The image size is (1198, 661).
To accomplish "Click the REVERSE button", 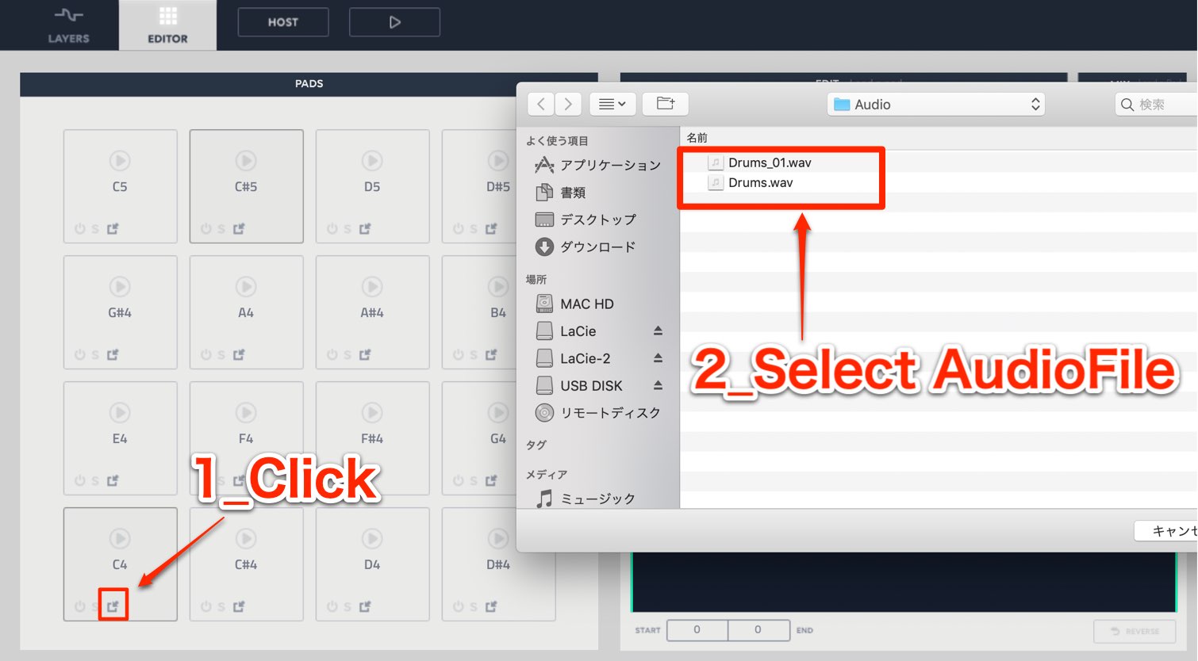I will click(1135, 631).
